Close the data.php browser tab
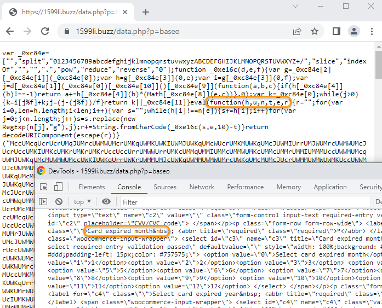 [x=125, y=12]
